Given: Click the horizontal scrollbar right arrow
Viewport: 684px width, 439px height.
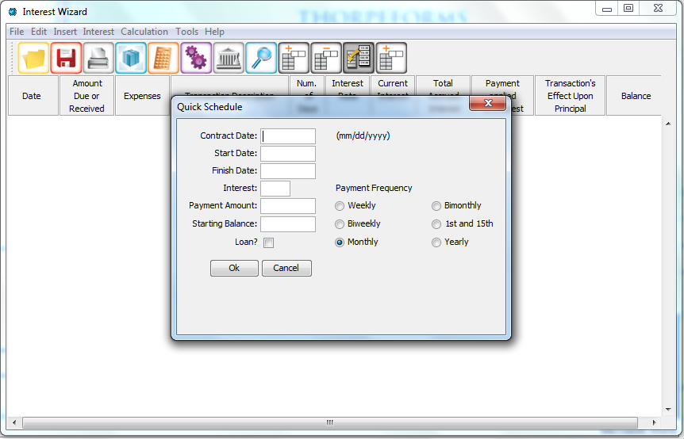Looking at the screenshot, I should click(x=653, y=423).
